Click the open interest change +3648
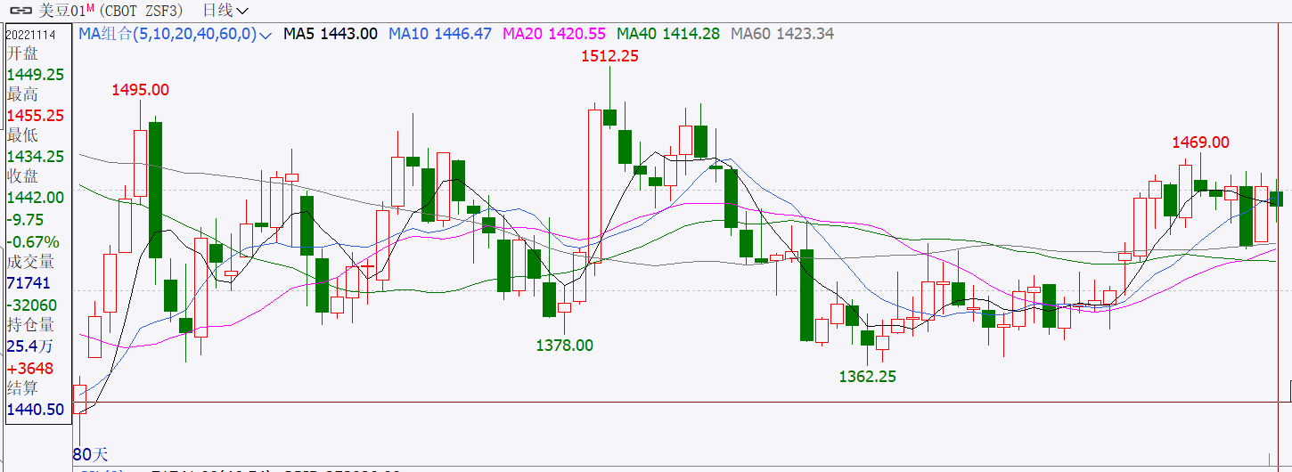Image resolution: width=1292 pixels, height=472 pixels. tap(29, 368)
